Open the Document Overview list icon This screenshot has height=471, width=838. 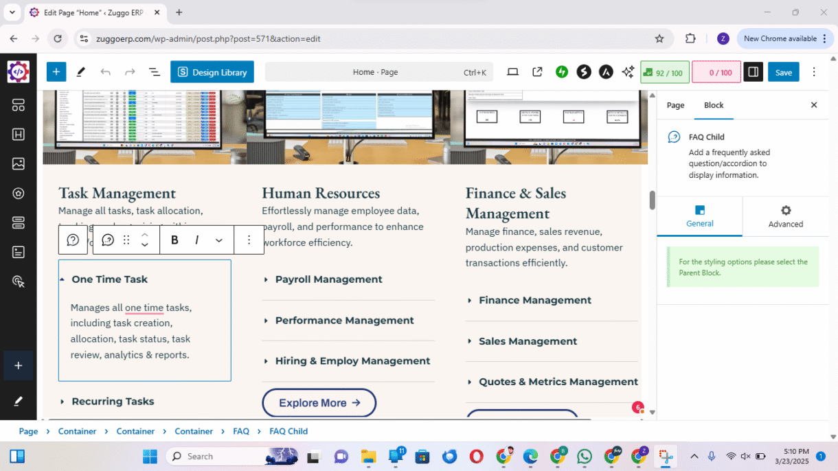point(155,72)
